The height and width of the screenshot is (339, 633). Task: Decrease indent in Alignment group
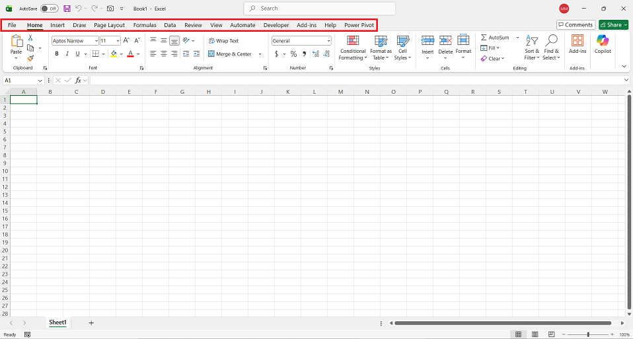click(186, 54)
